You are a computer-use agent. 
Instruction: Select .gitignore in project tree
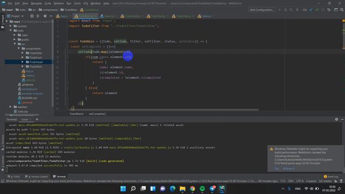[x=25, y=85]
